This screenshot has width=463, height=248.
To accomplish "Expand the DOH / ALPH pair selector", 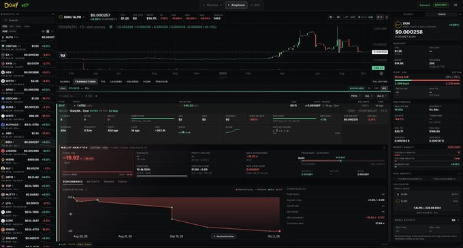I will (x=72, y=17).
